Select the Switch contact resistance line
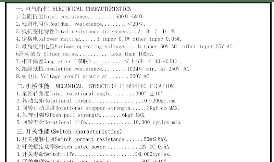 click(92, 139)
